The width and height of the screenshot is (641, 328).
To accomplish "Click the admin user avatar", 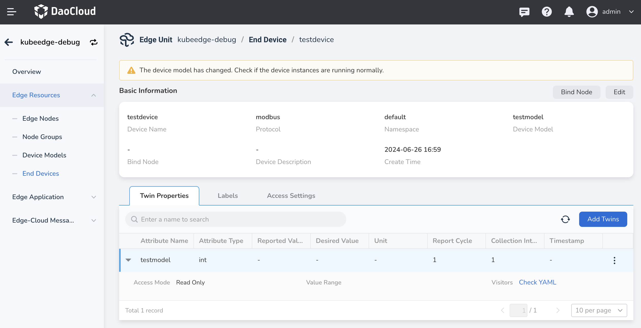I will coord(592,12).
